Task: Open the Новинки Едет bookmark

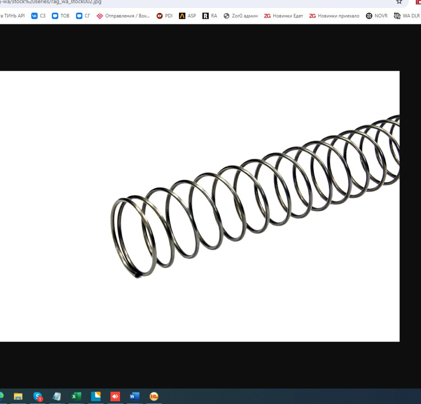Action: pos(283,16)
